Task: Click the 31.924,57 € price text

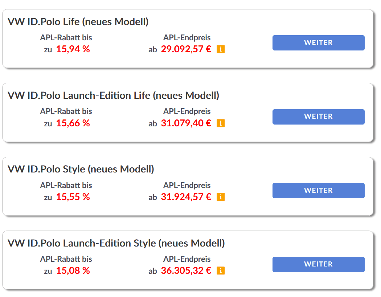Action: click(x=186, y=197)
